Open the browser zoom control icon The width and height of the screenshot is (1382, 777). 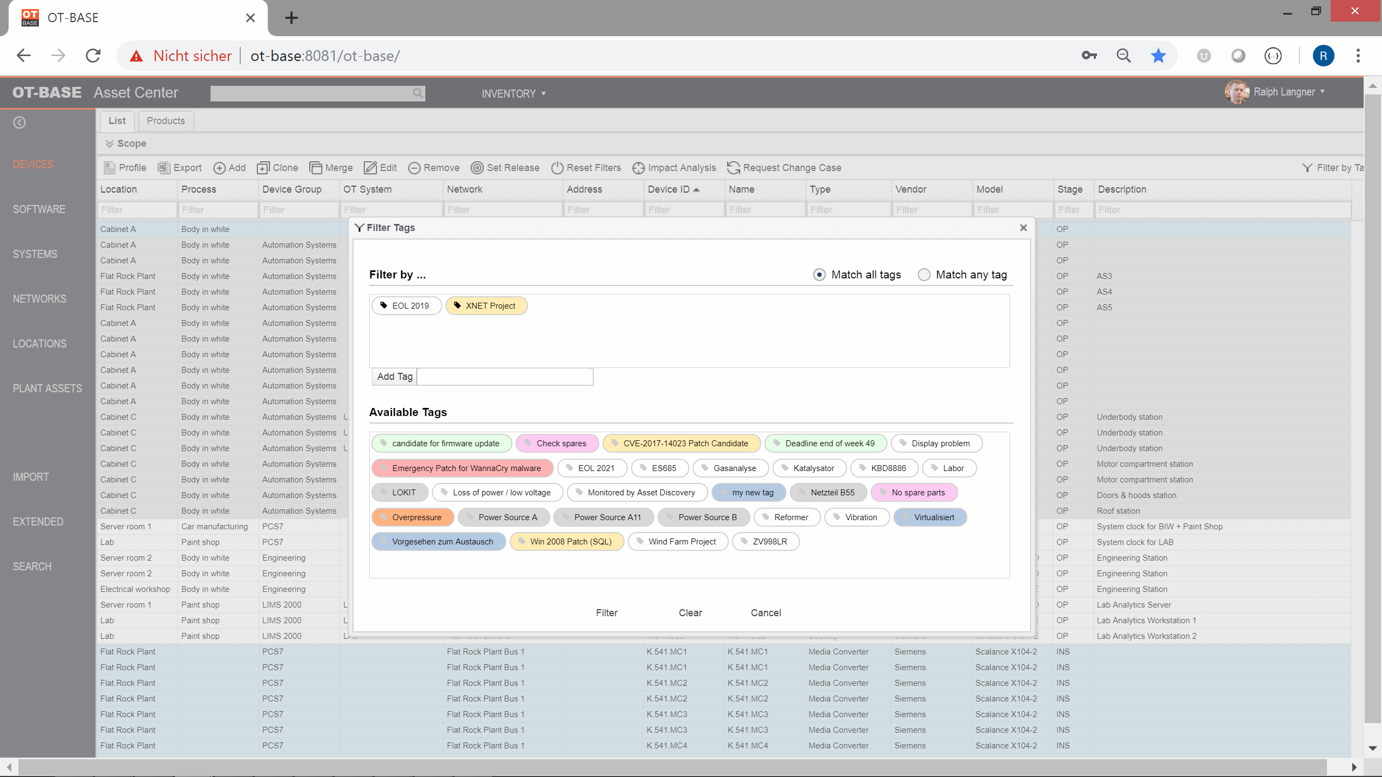click(1124, 56)
